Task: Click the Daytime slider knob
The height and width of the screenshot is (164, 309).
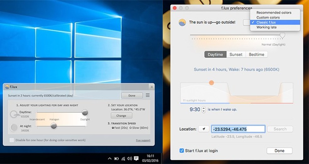Action: pyautogui.click(x=85, y=113)
